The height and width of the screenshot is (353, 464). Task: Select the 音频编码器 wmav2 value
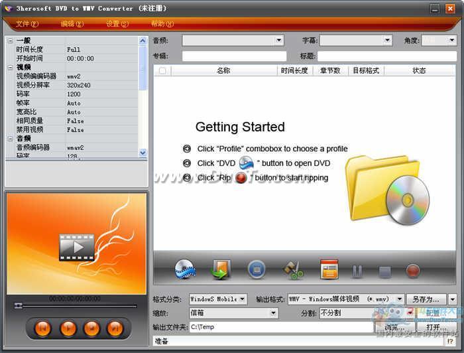75,147
